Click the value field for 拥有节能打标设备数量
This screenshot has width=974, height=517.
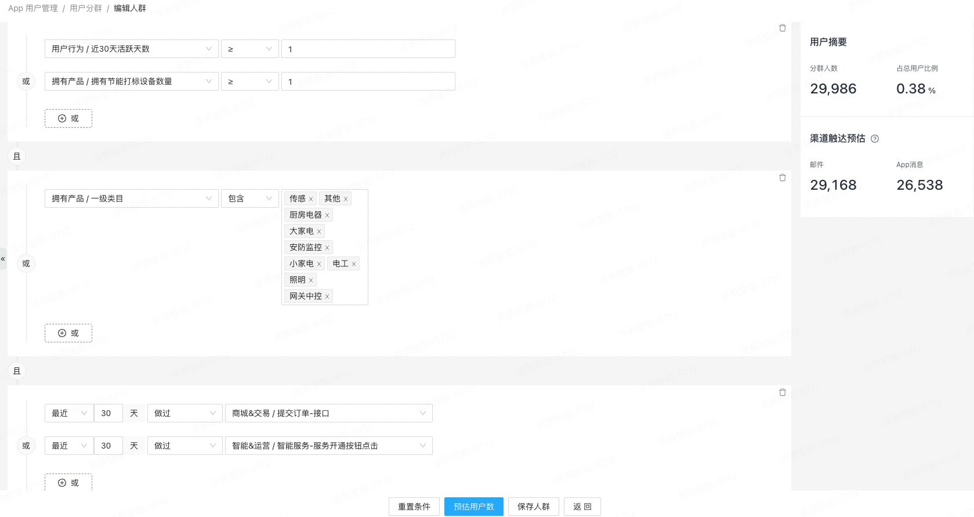coord(368,81)
